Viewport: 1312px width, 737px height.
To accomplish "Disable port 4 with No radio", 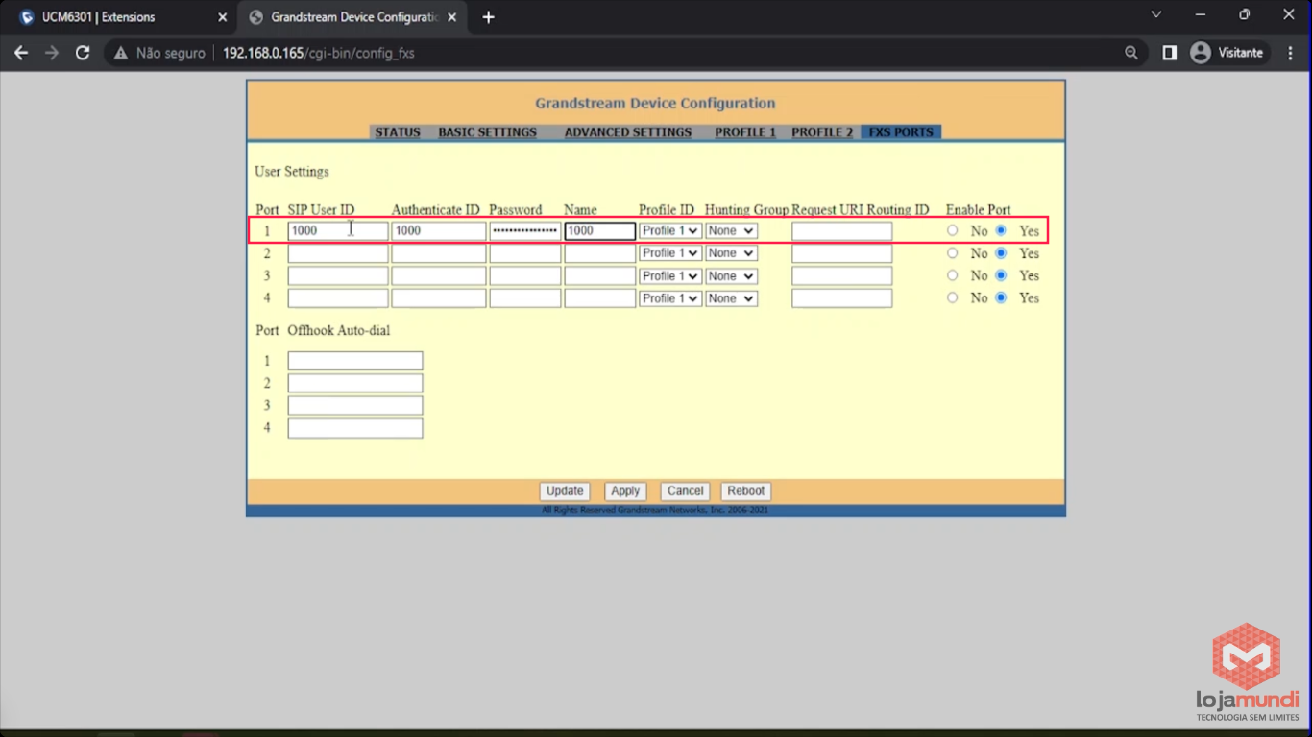I will click(952, 298).
